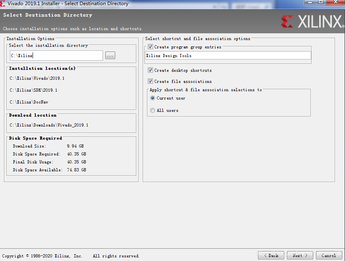Click the 74.83 GB disk space available value

77,170
